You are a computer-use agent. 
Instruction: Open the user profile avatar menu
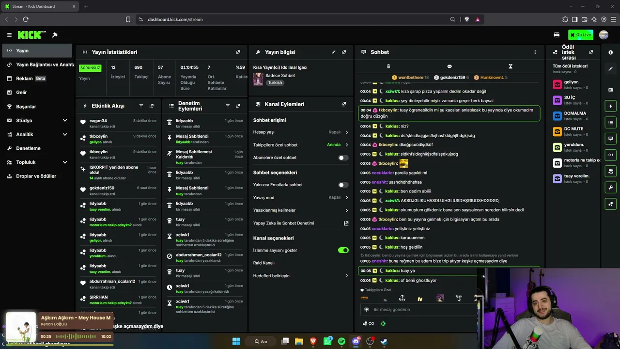pyautogui.click(x=604, y=35)
